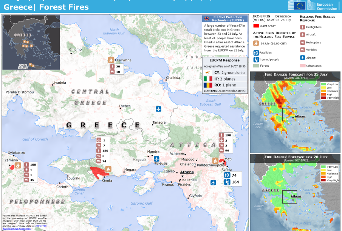Viewport: 342px width, 231px height.
Task: Click the green Forest legend swatch
Action: tap(256, 66)
